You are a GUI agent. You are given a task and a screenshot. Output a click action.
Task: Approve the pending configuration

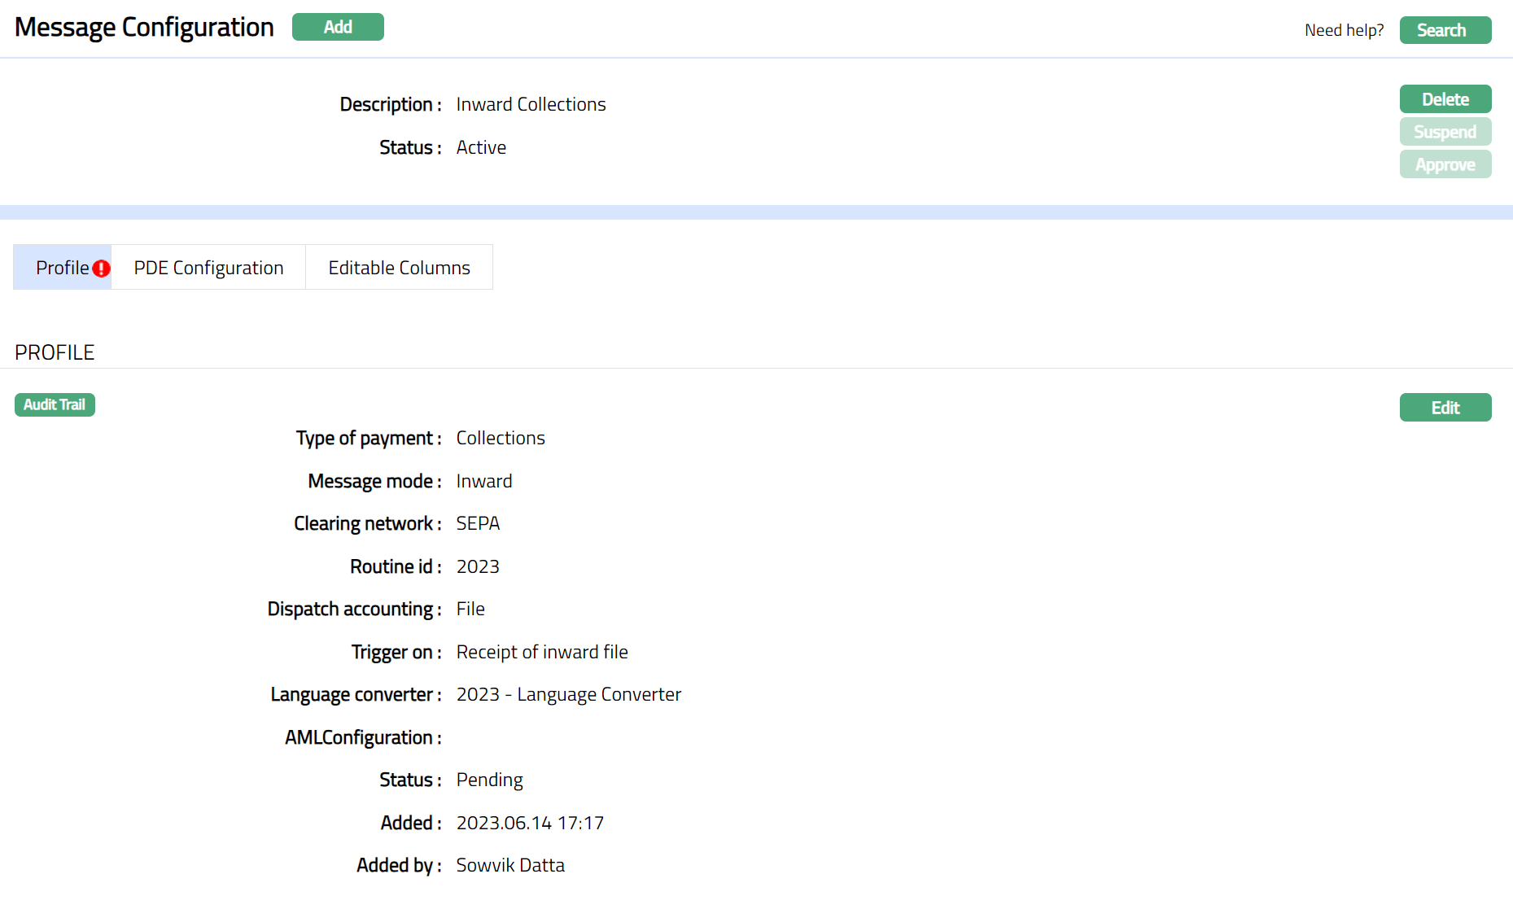tap(1445, 164)
